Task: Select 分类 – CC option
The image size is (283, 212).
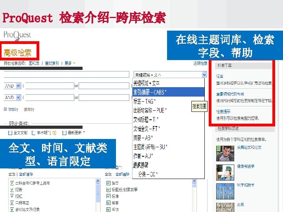Action: [168, 174]
